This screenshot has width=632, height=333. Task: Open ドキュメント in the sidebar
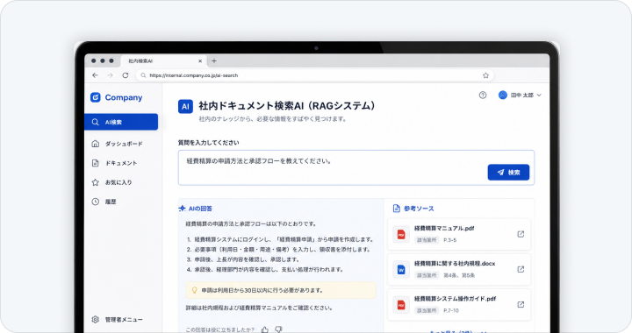121,163
